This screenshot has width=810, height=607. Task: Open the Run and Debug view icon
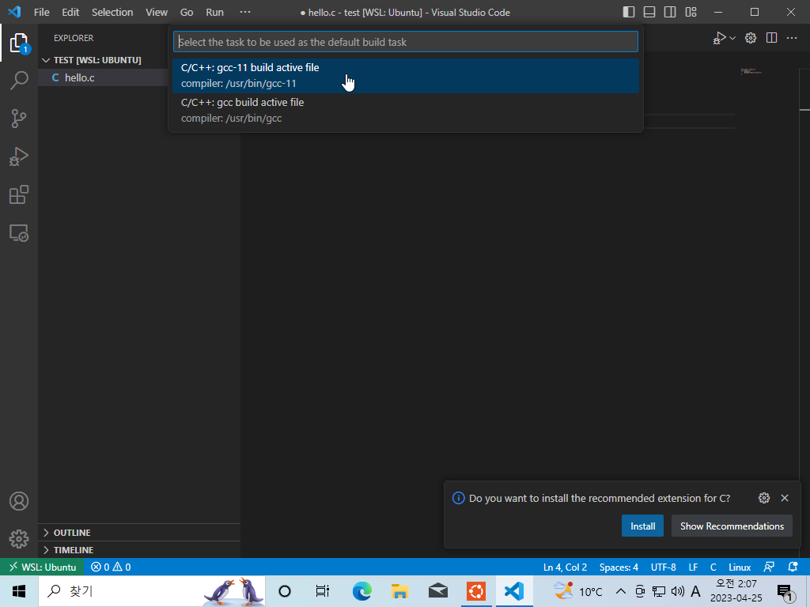pyautogui.click(x=19, y=156)
